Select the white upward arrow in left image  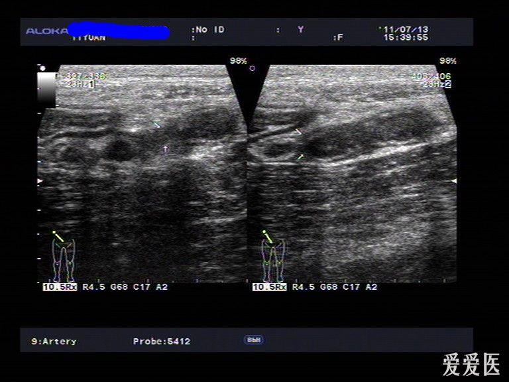click(x=165, y=149)
